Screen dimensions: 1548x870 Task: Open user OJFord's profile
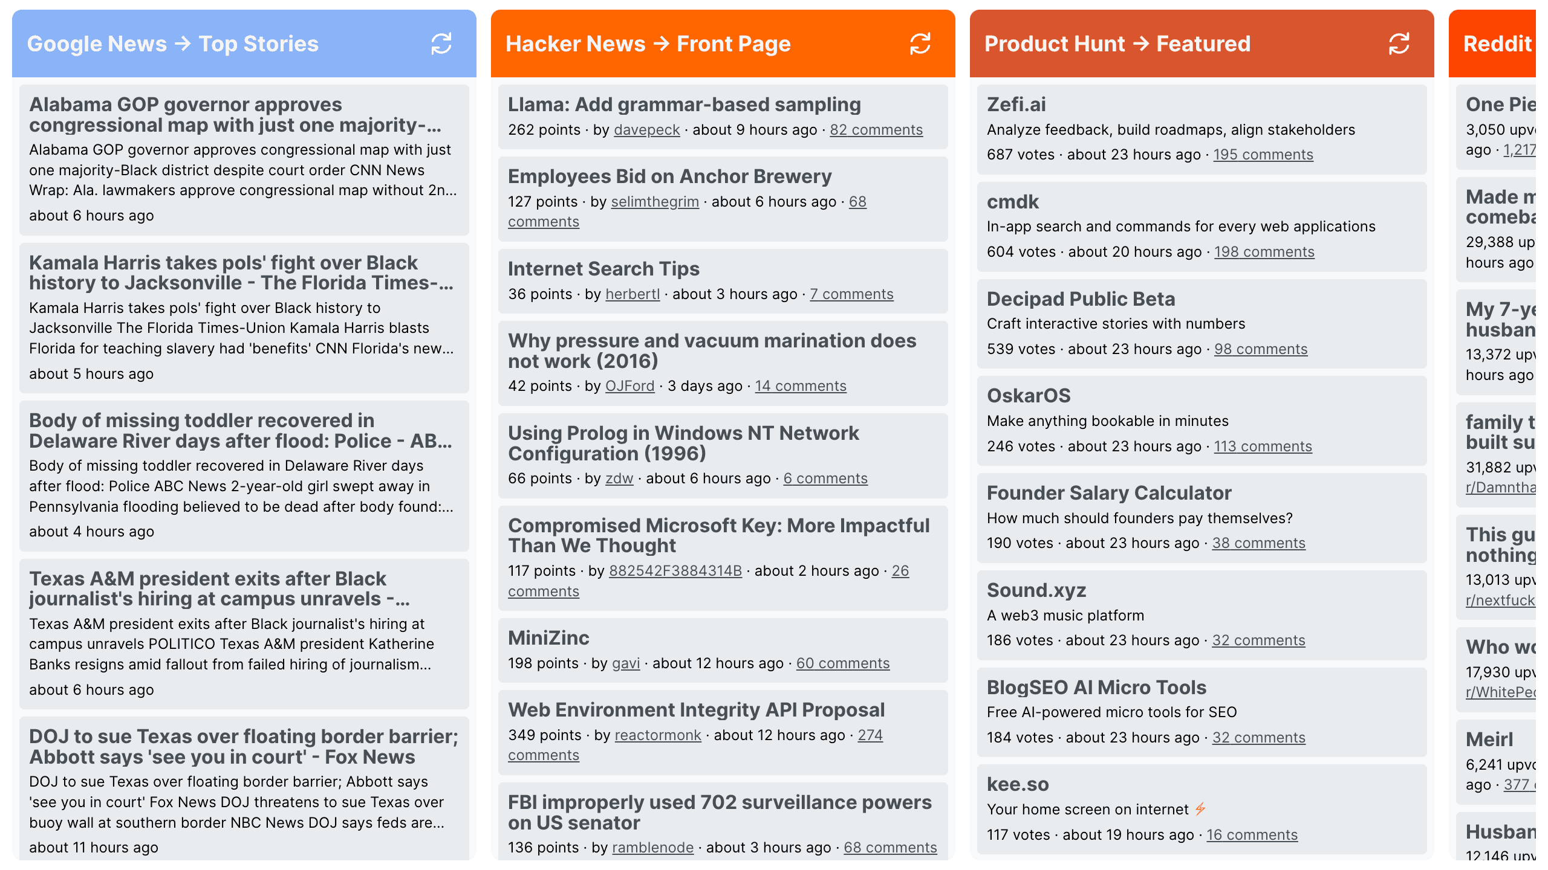[x=630, y=386]
